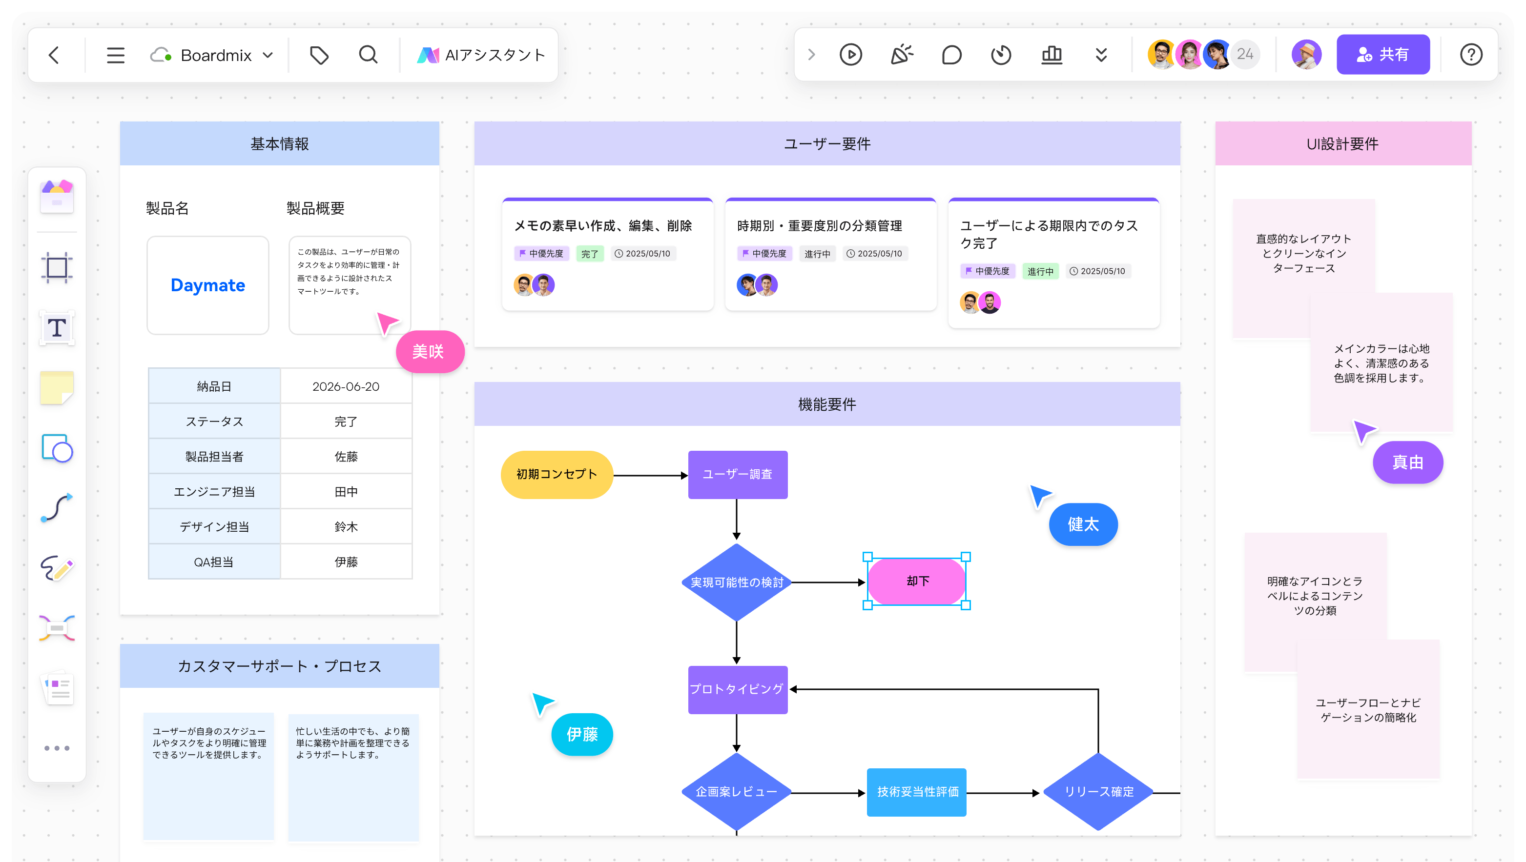
Task: Expand more tools double-chevron
Action: point(1101,55)
